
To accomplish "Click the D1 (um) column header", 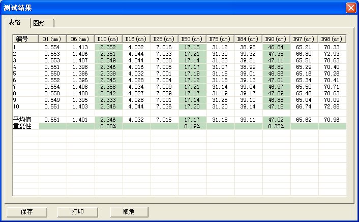I will [x=52, y=39].
